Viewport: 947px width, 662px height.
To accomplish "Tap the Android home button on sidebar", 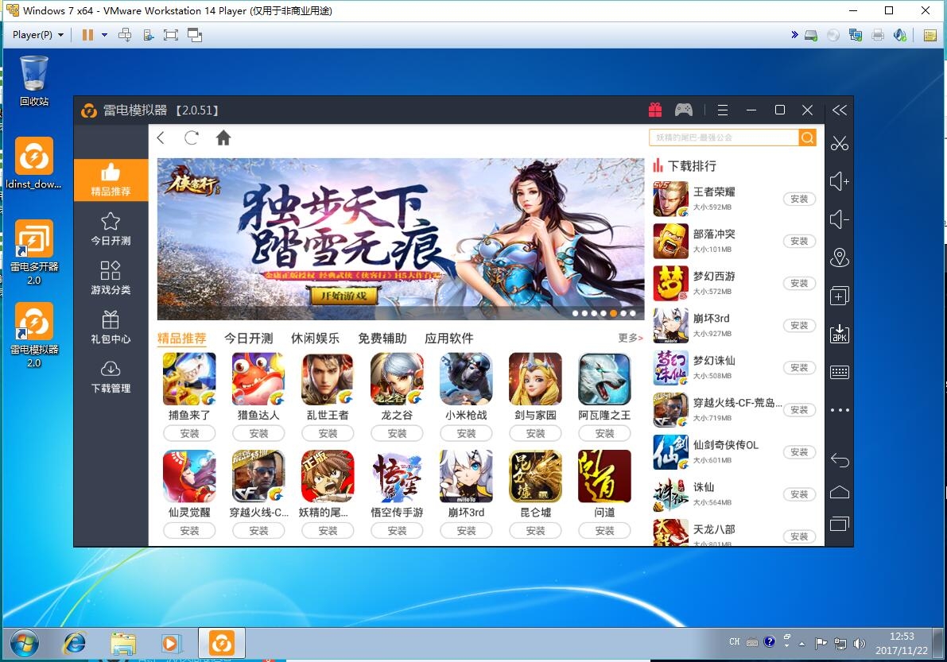I will point(840,492).
